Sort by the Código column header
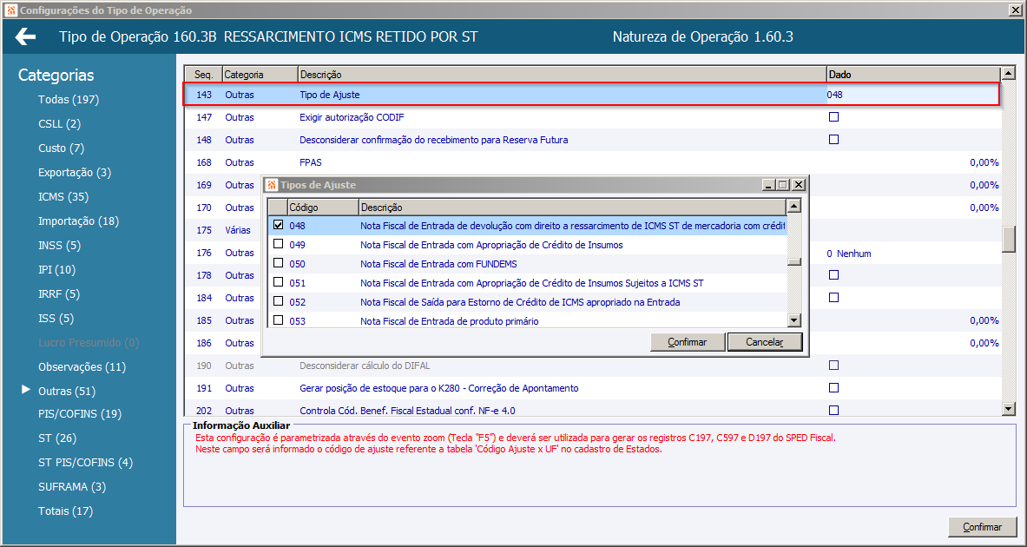The width and height of the screenshot is (1027, 547). point(322,207)
